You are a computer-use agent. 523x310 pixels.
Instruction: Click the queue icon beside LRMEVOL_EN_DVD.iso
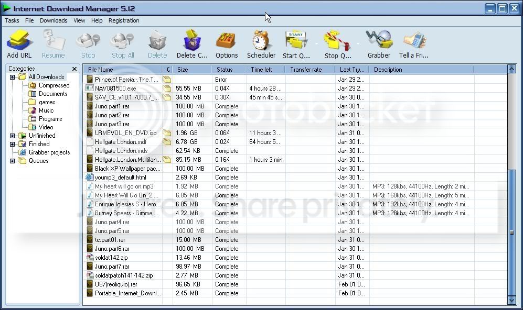[167, 133]
